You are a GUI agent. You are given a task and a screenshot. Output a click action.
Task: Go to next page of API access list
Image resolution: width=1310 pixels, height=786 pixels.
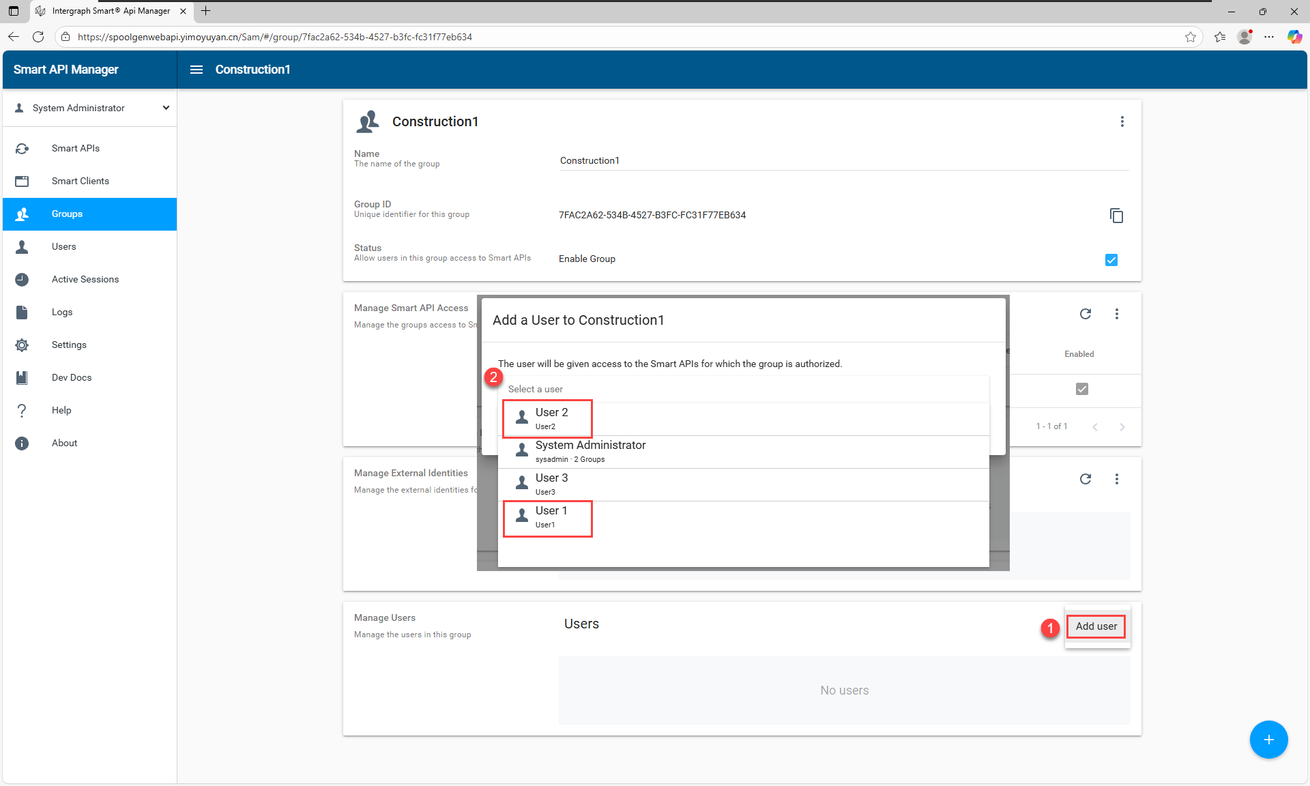(x=1122, y=427)
